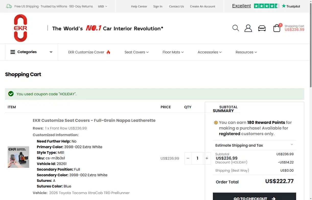Click the 180 Reward Points text
Image resolution: width=312 pixels, height=200 pixels.
(x=266, y=122)
